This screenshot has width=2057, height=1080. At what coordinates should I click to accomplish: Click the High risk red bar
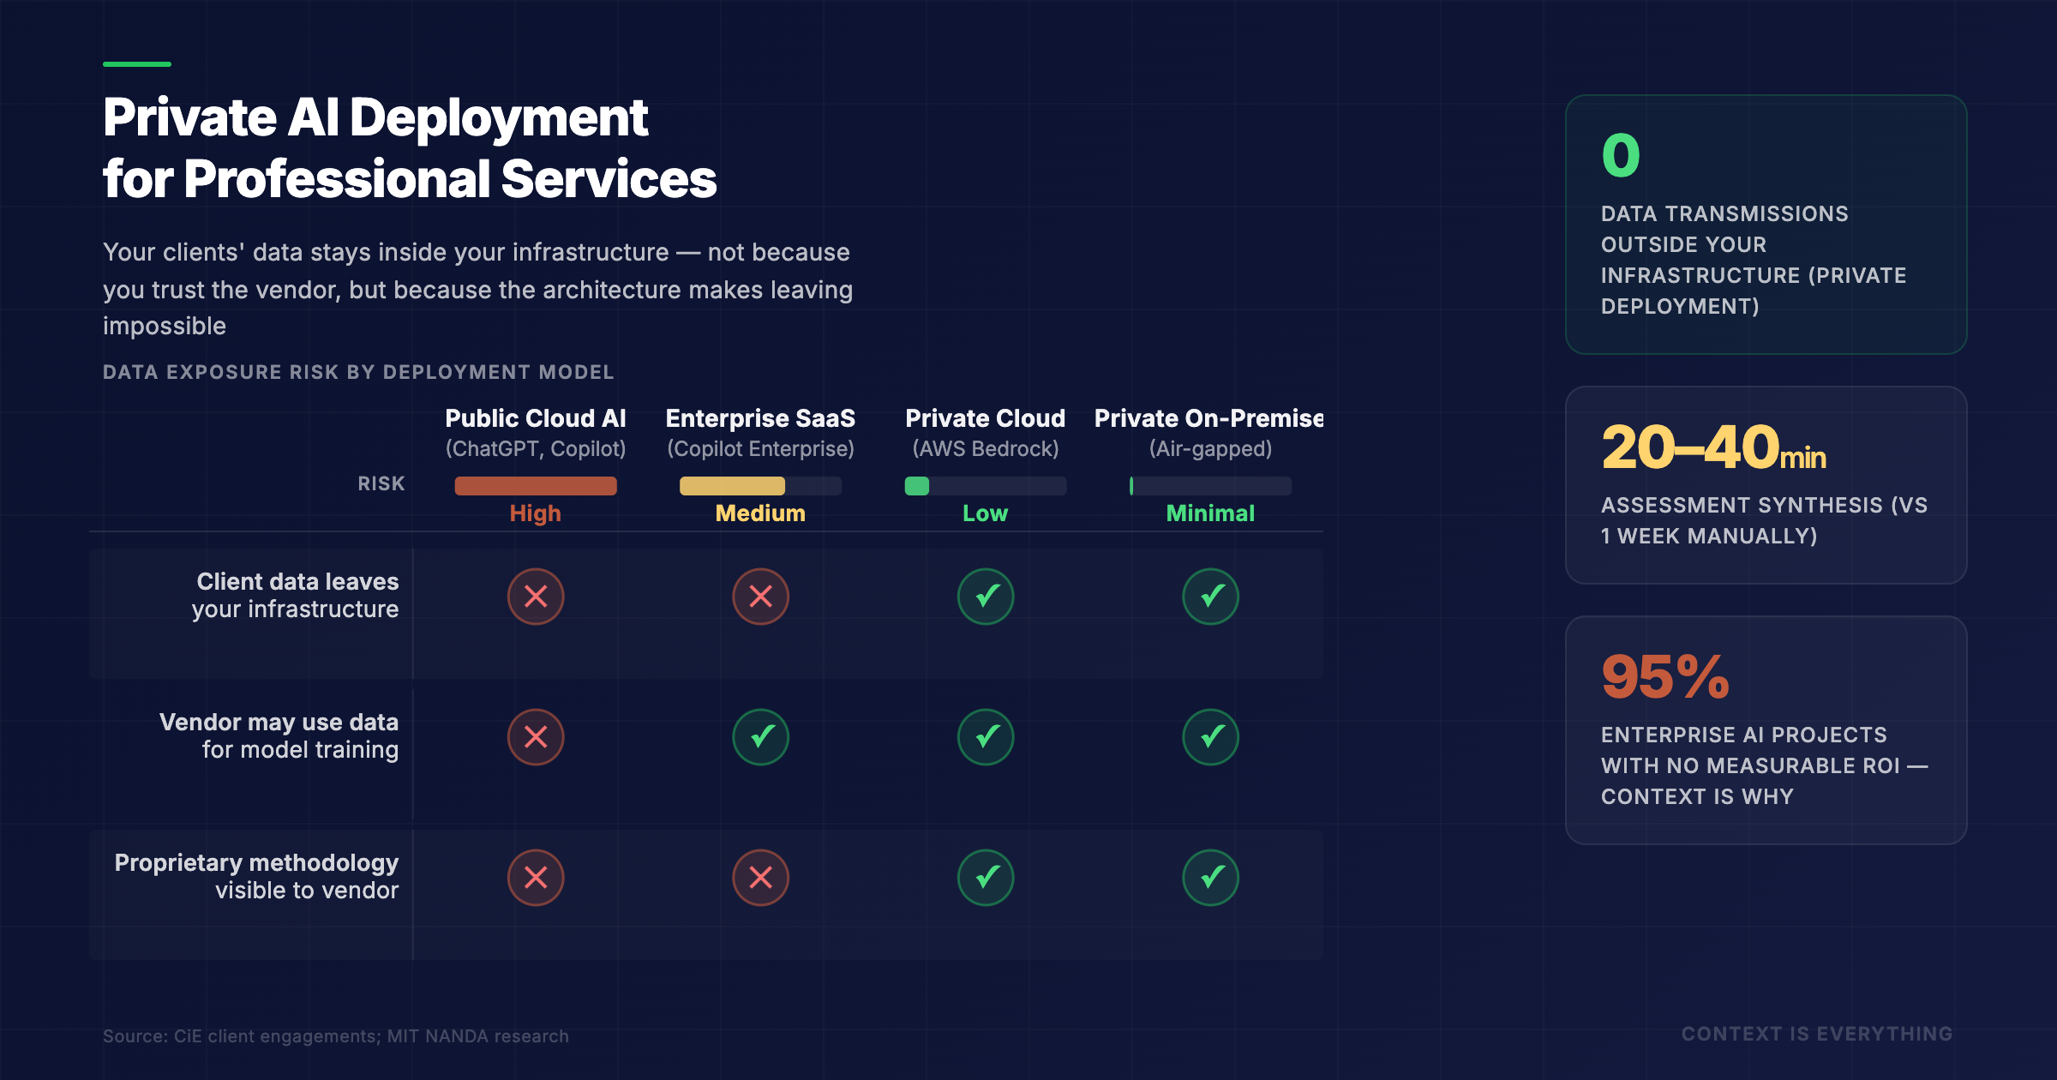pos(536,486)
